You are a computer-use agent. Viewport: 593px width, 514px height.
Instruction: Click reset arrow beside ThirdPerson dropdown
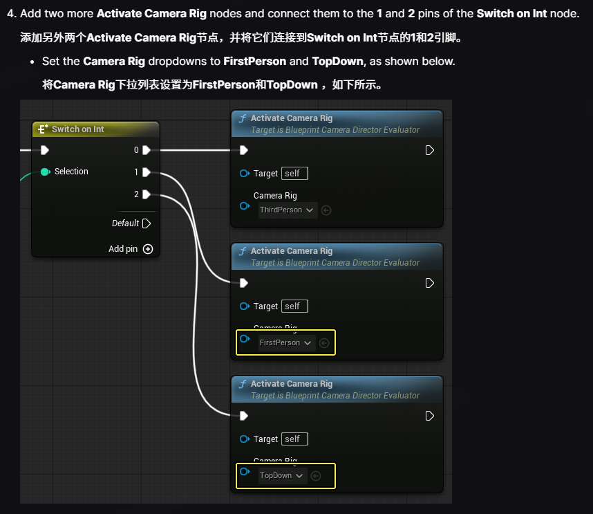click(326, 210)
